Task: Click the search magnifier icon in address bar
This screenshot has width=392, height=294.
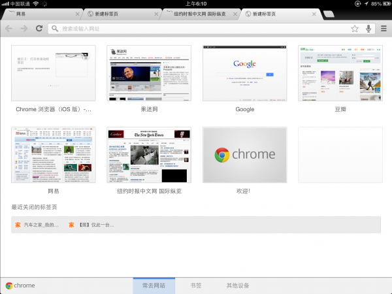Action: pyautogui.click(x=55, y=29)
